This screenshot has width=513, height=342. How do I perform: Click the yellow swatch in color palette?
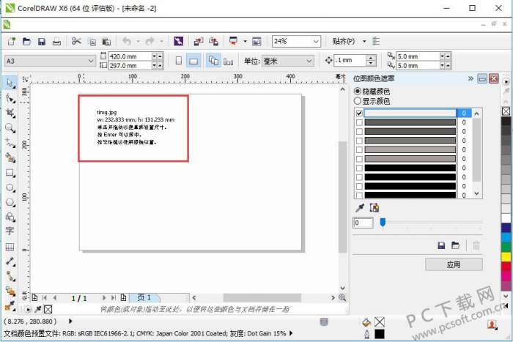(x=506, y=256)
